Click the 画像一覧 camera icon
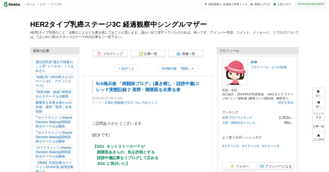Image resolution: width=329 pixels, height=172 pixels. click(x=178, y=54)
